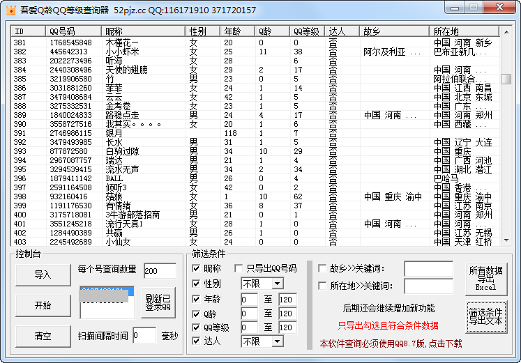The image size is (521, 363).
Task: Select row with nickname 银月
Action: 255,133
